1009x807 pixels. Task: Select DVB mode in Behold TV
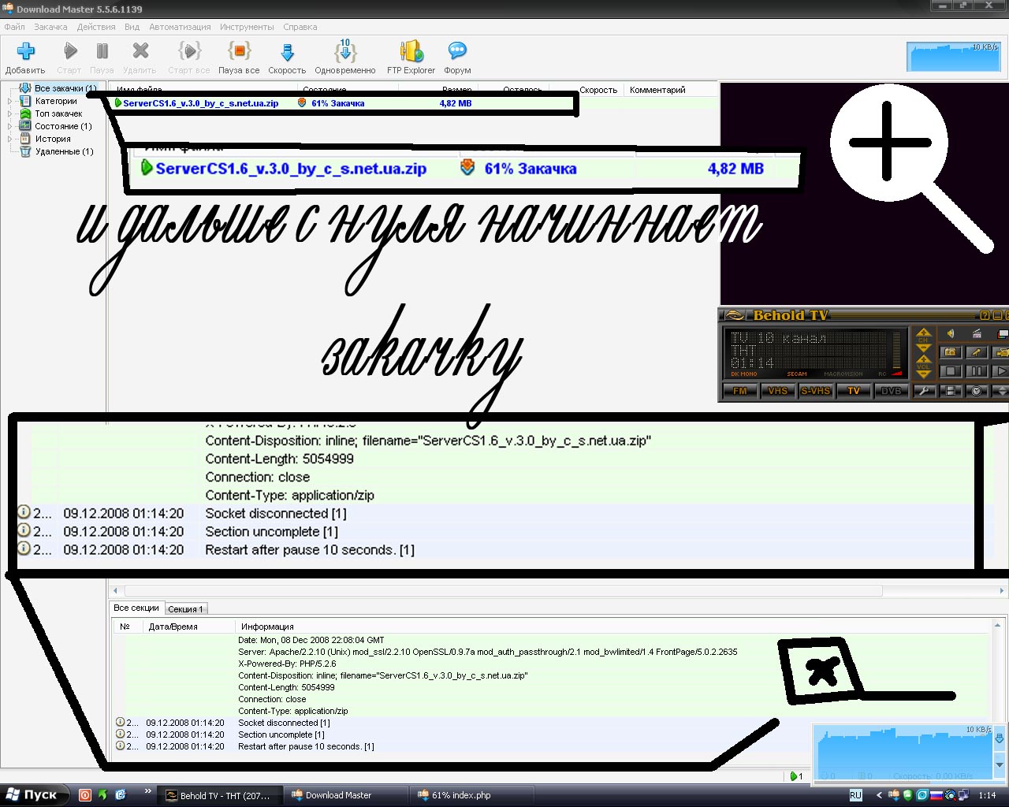point(892,391)
